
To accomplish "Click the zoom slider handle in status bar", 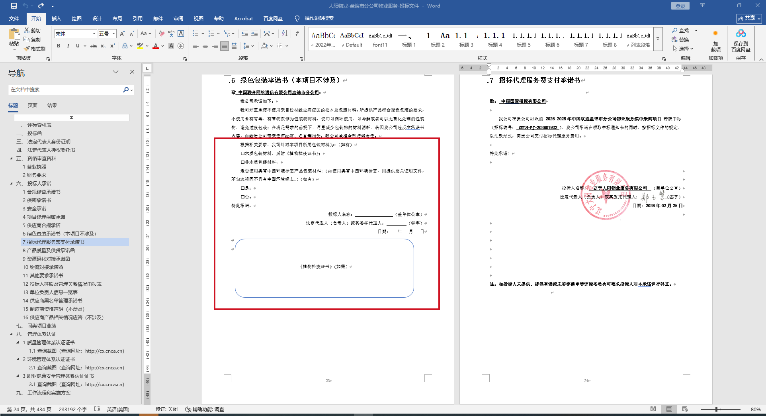I will 716,409.
